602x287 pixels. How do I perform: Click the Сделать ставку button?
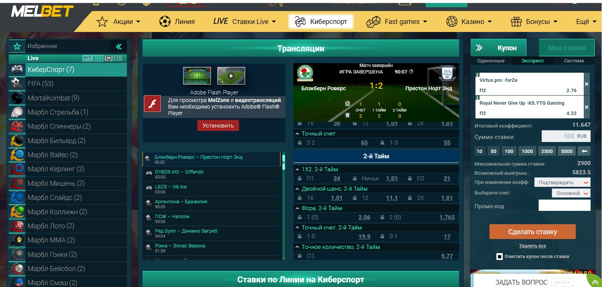pyautogui.click(x=532, y=231)
